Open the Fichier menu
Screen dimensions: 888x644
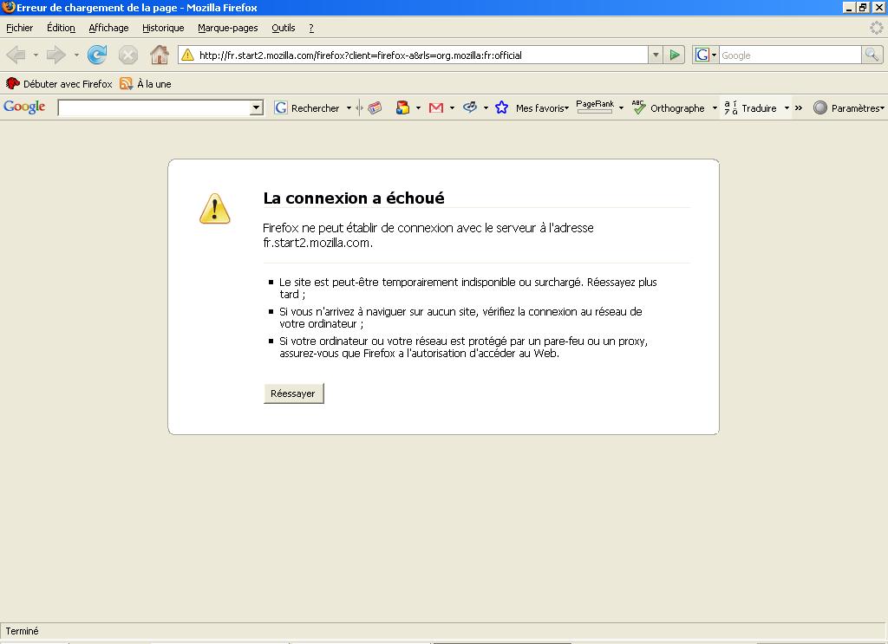pyautogui.click(x=20, y=28)
